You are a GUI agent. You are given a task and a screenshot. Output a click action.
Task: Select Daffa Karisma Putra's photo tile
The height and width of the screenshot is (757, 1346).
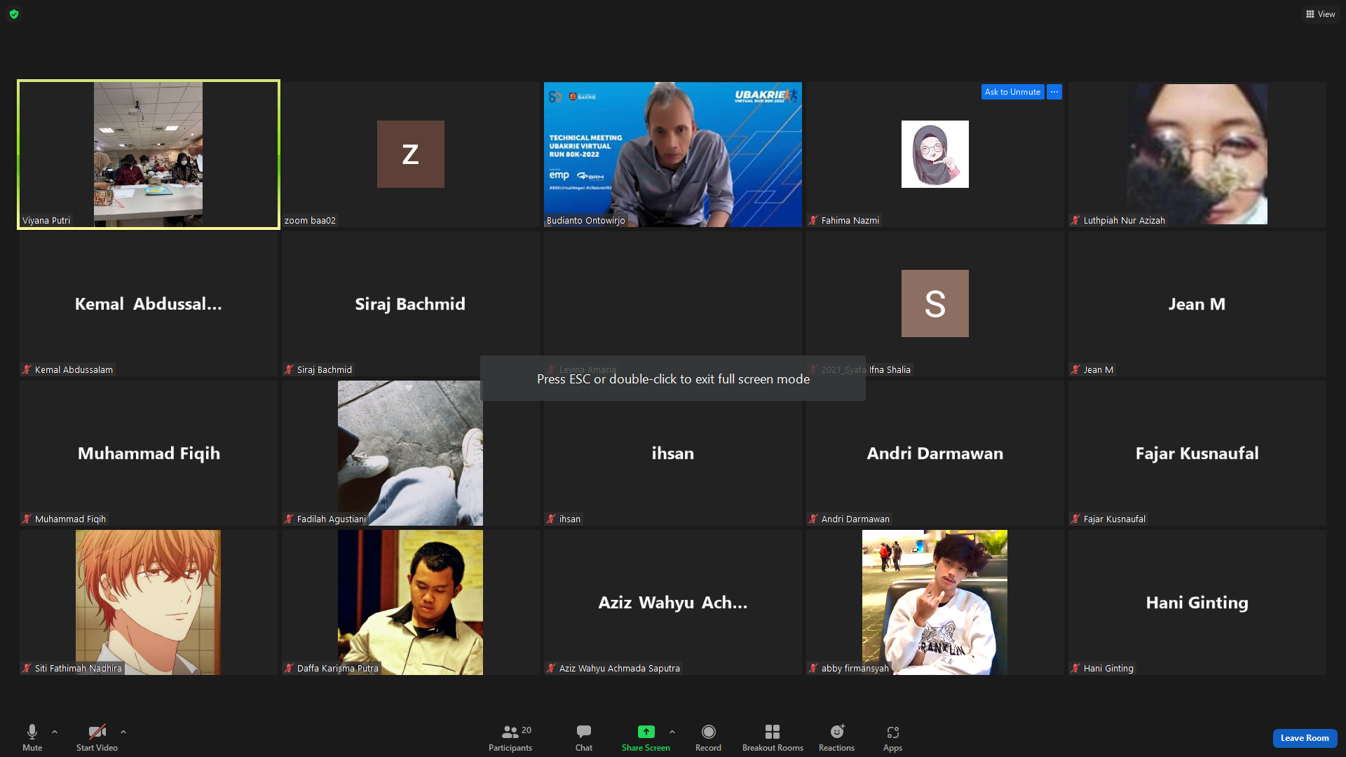tap(410, 602)
